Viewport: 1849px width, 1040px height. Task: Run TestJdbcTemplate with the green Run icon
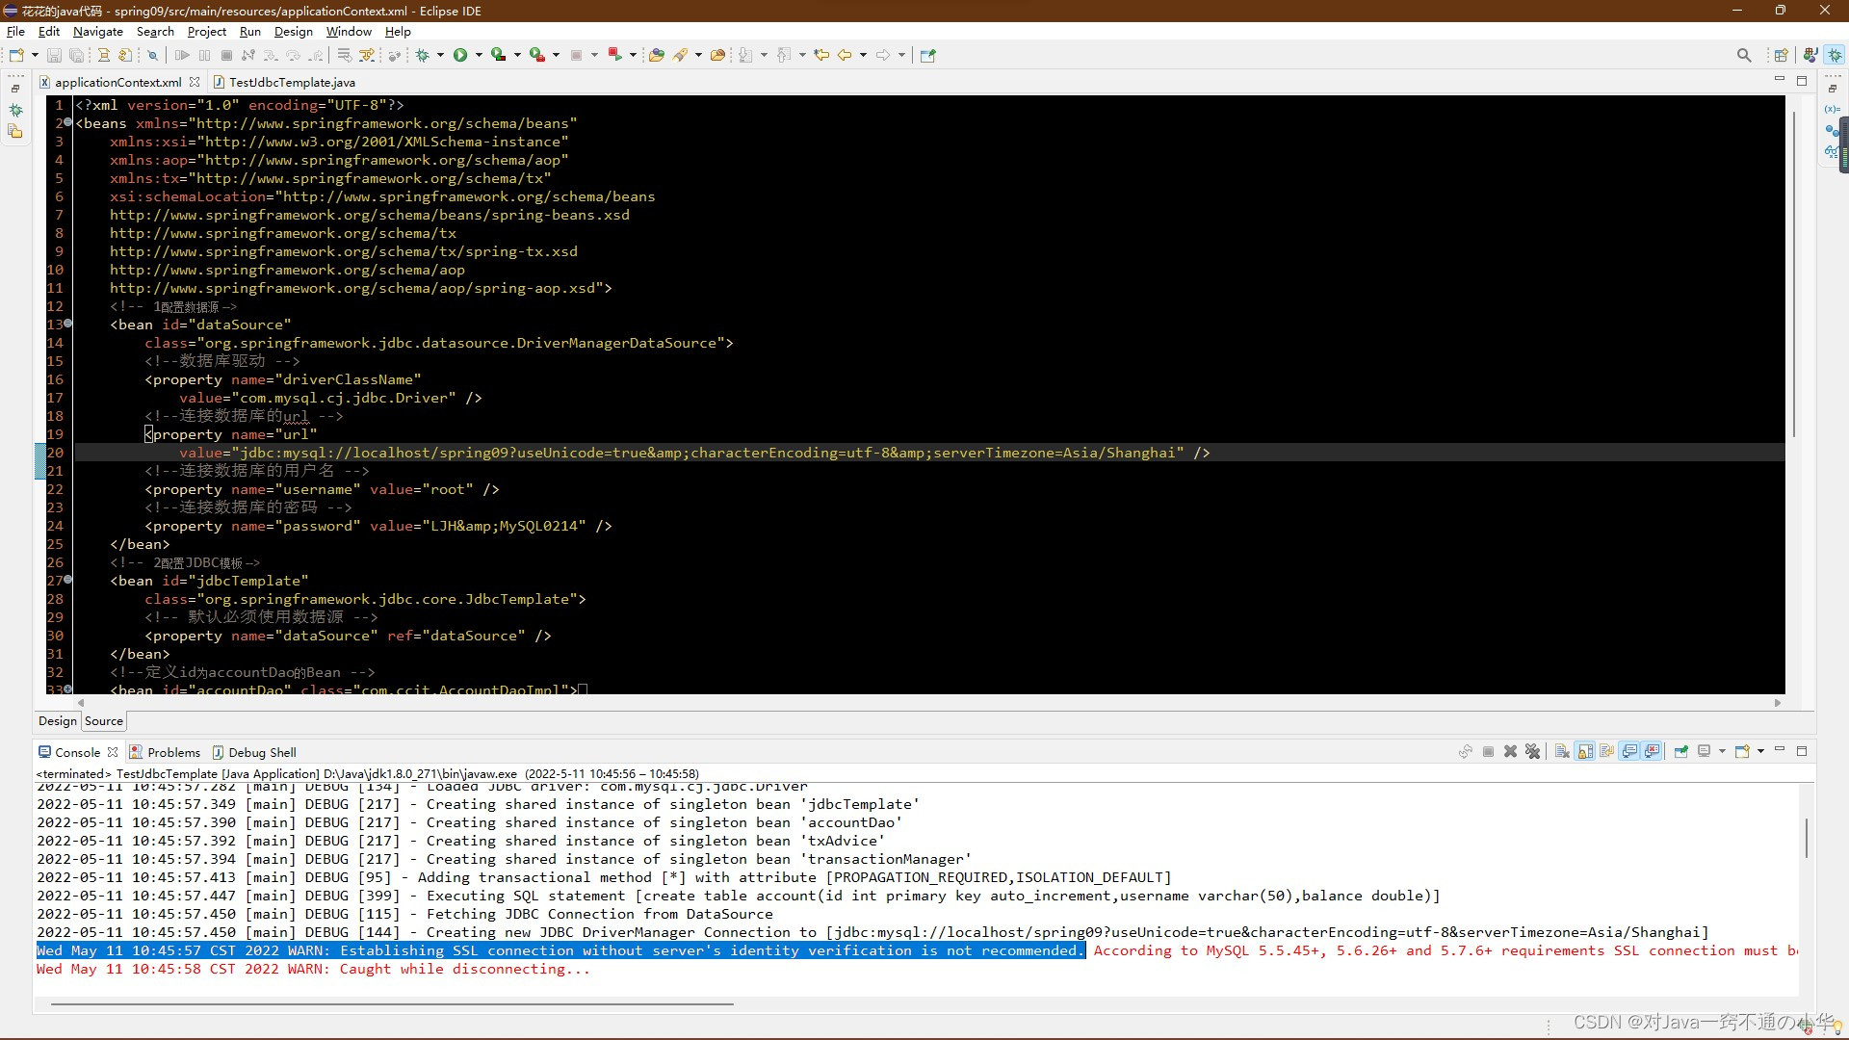tap(461, 55)
